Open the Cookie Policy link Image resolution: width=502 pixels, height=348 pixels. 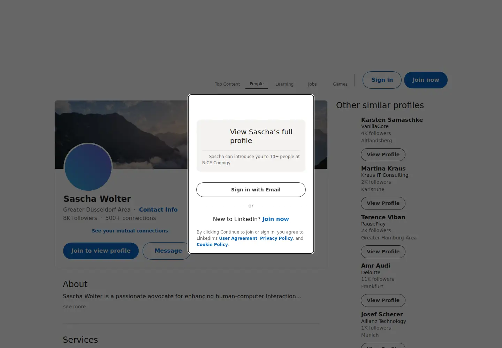(x=212, y=245)
